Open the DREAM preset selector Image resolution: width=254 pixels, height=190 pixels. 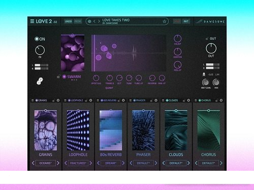(111, 163)
